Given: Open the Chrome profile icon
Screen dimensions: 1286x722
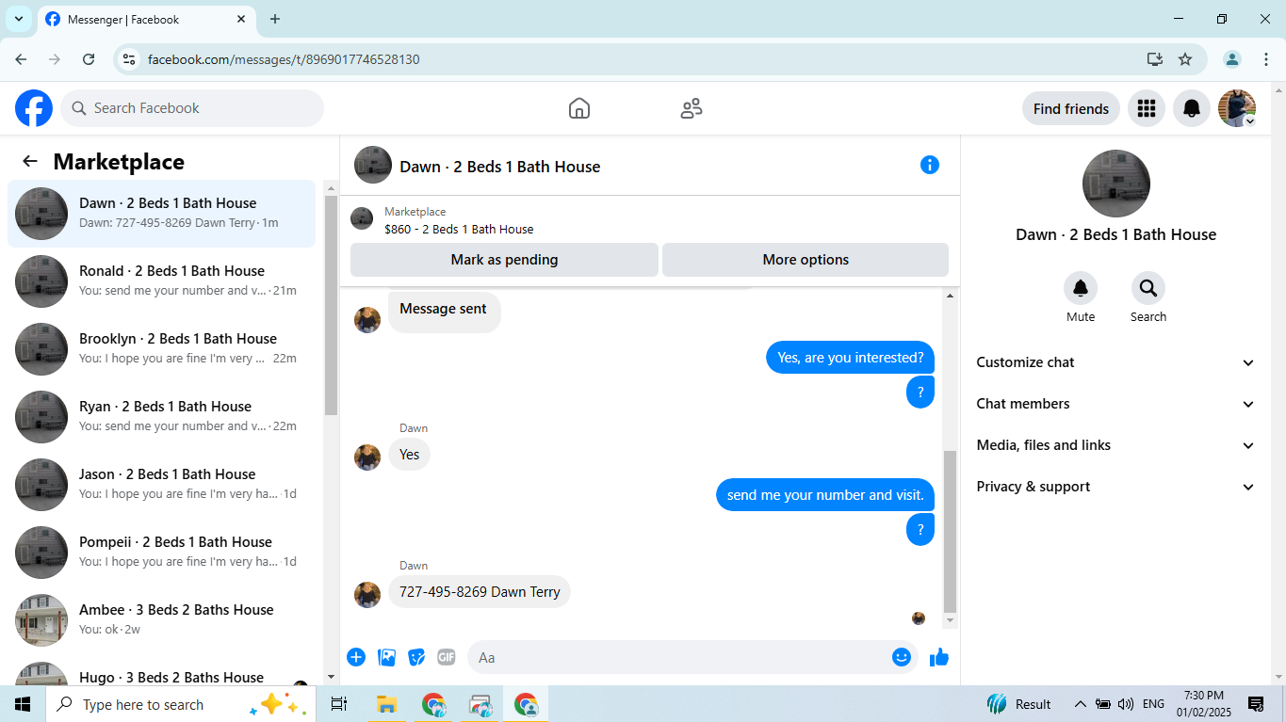Looking at the screenshot, I should (x=1232, y=59).
